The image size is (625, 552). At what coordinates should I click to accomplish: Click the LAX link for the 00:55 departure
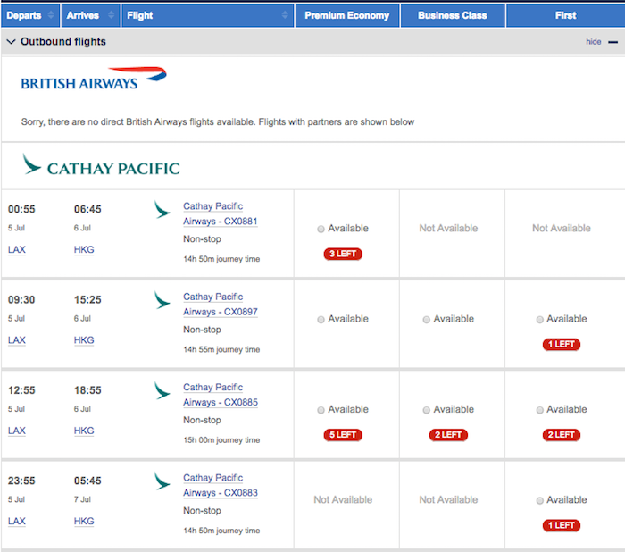pyautogui.click(x=17, y=250)
